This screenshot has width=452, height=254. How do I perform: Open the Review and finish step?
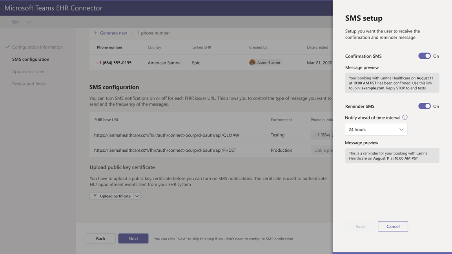tap(29, 84)
